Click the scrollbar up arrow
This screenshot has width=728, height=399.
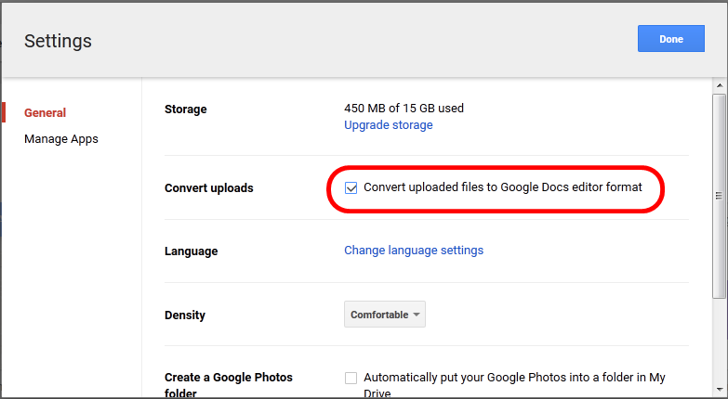(x=720, y=85)
